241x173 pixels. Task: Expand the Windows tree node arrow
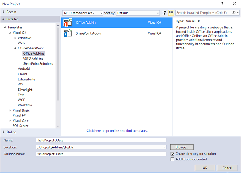coord(15,38)
